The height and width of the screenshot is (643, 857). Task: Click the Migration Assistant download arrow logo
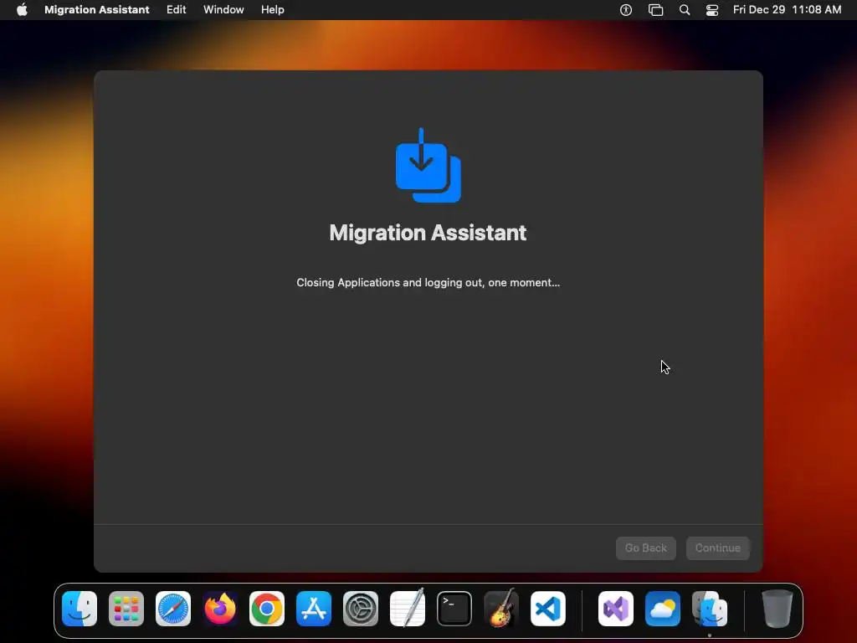[x=428, y=165]
